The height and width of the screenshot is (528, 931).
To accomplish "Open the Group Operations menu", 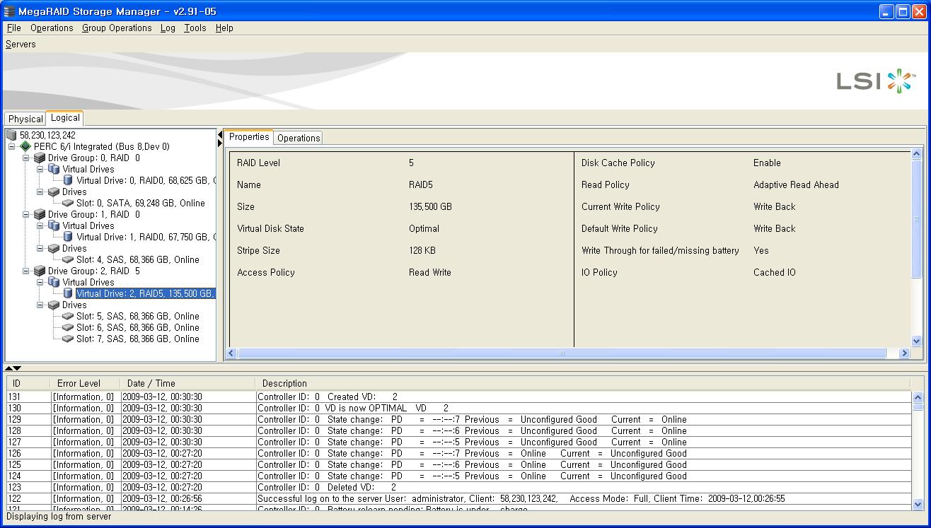I will tap(117, 28).
